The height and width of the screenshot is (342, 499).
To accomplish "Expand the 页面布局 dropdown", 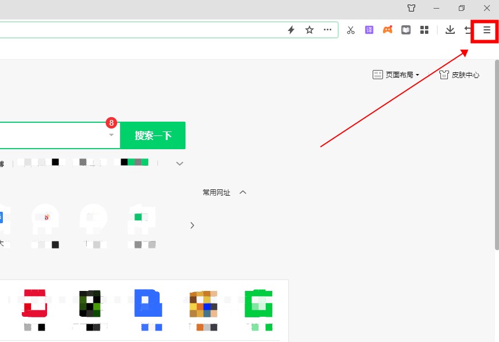I will click(396, 75).
